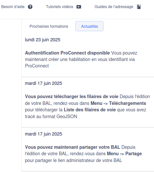Click the bold Menu -> Téléchargements text
This screenshot has width=154, height=172.
click(x=118, y=103)
